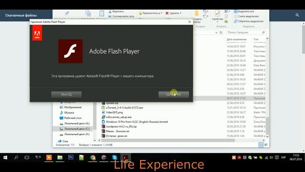Screen dimensions: 305x172
Task: Close the Adobe Flash Player uninstaller dialog
Action: pyautogui.click(x=190, y=22)
